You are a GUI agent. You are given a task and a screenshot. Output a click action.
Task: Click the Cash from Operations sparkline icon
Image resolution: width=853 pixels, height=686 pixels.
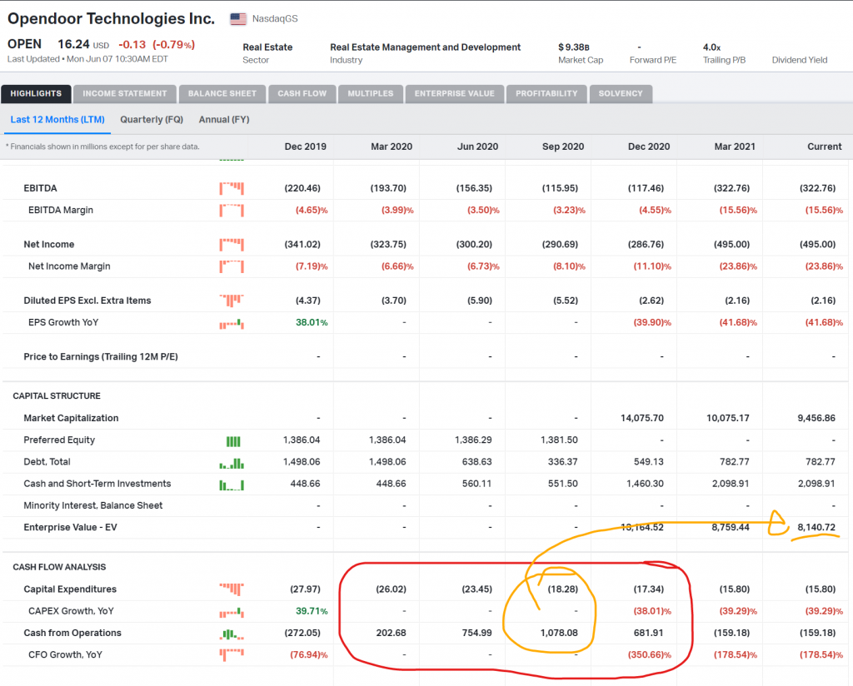pyautogui.click(x=232, y=634)
